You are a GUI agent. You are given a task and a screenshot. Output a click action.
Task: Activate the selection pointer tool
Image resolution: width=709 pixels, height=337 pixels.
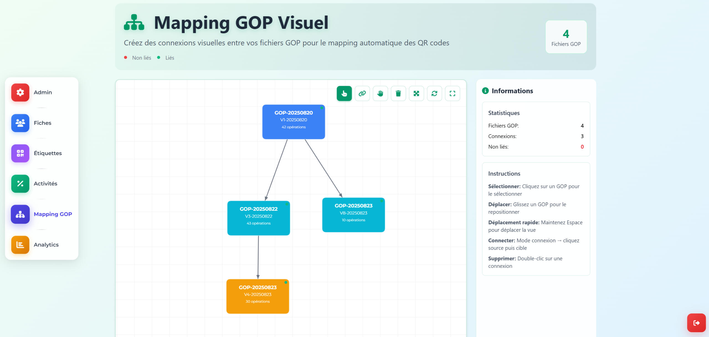pyautogui.click(x=344, y=94)
